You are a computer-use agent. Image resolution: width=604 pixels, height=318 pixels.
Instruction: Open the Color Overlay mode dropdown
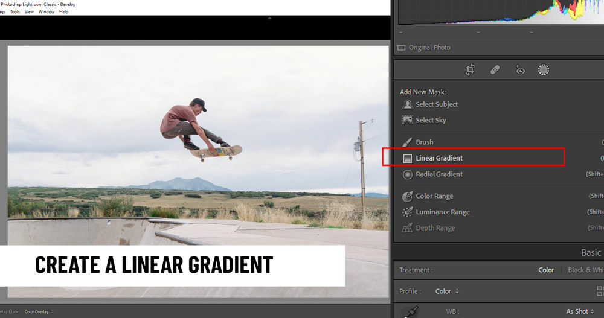[39, 312]
